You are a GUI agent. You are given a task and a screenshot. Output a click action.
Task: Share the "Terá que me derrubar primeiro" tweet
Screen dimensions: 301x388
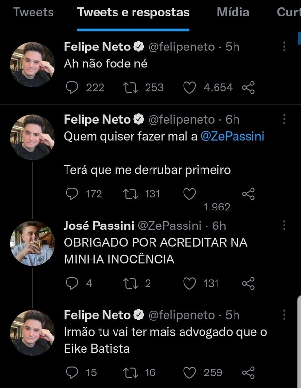[x=248, y=194]
